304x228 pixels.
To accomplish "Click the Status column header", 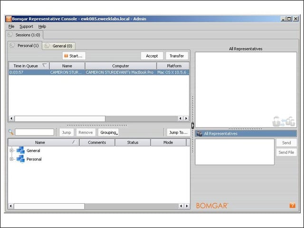I will [x=133, y=142].
